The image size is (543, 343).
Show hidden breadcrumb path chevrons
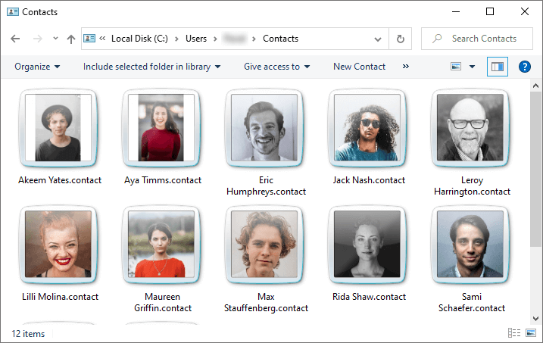[102, 39]
